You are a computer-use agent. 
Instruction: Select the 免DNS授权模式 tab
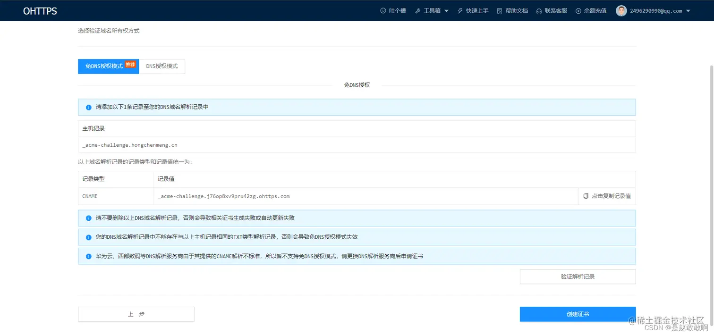pyautogui.click(x=108, y=67)
